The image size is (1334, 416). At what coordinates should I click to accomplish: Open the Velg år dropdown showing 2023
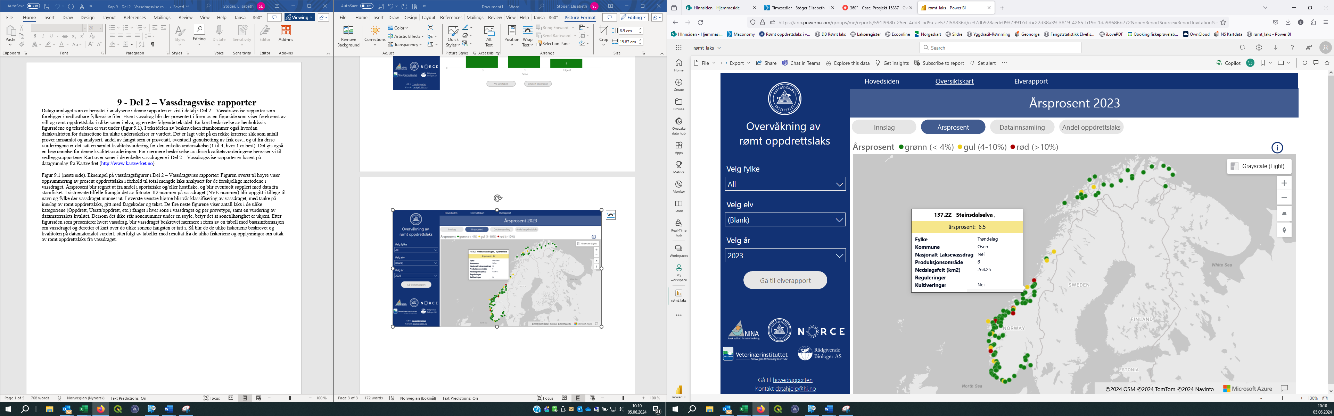click(785, 255)
